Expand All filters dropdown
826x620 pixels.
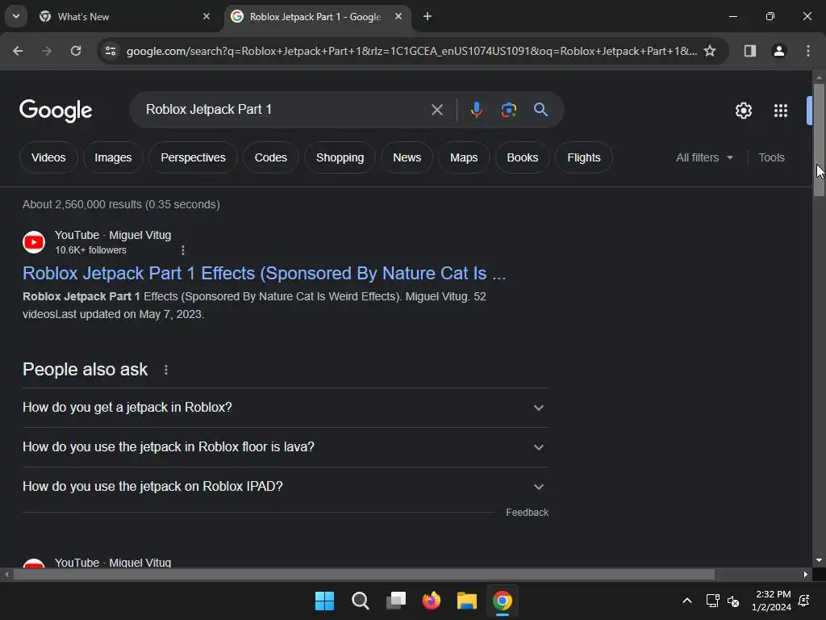[704, 157]
